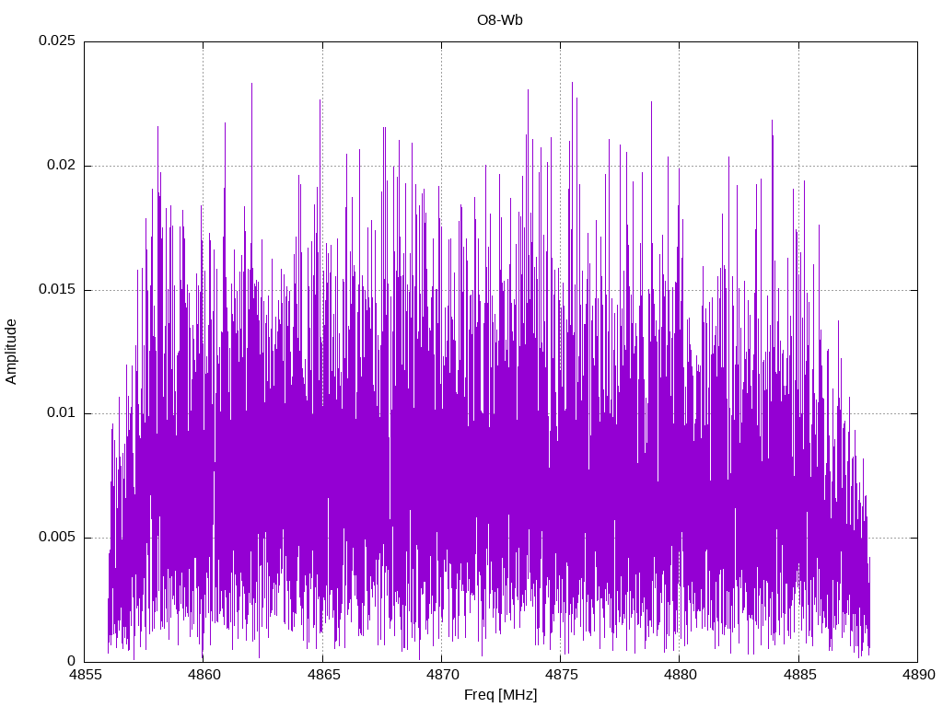
Task: Click the x-axis tick label 4855
Action: click(84, 675)
